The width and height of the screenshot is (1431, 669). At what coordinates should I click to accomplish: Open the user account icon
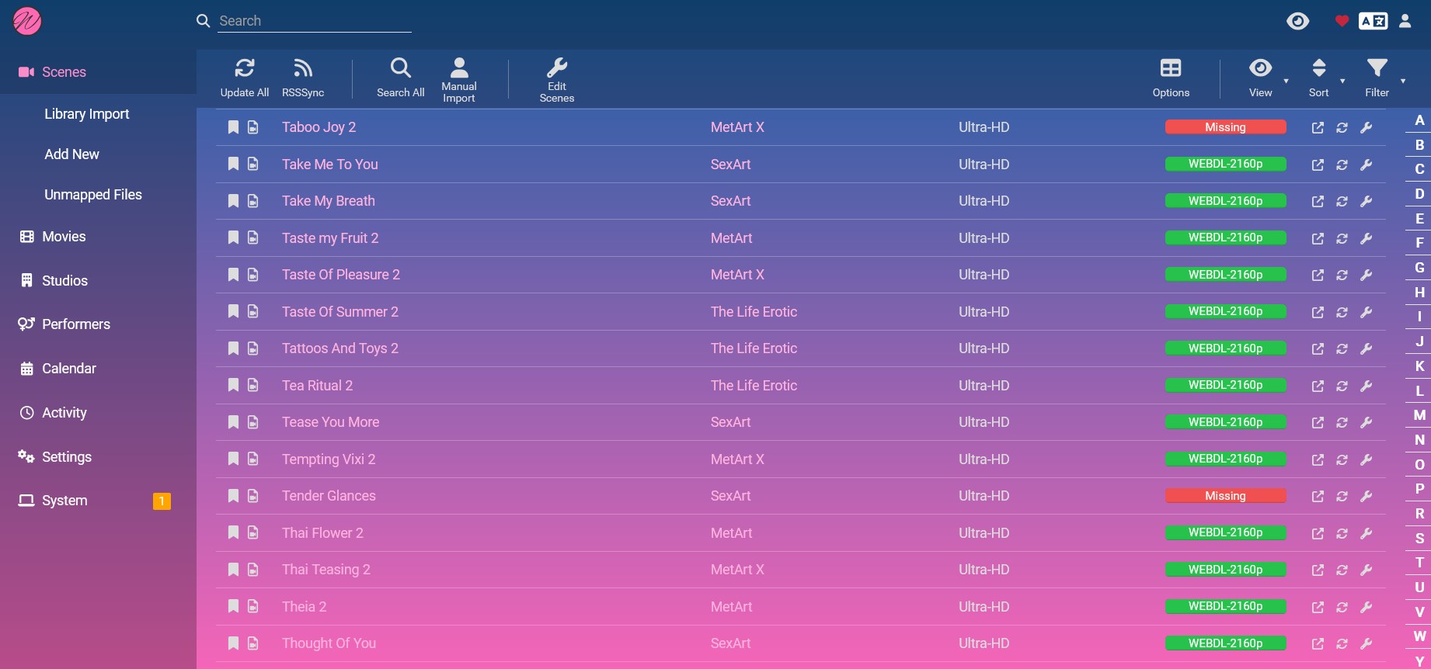1405,21
